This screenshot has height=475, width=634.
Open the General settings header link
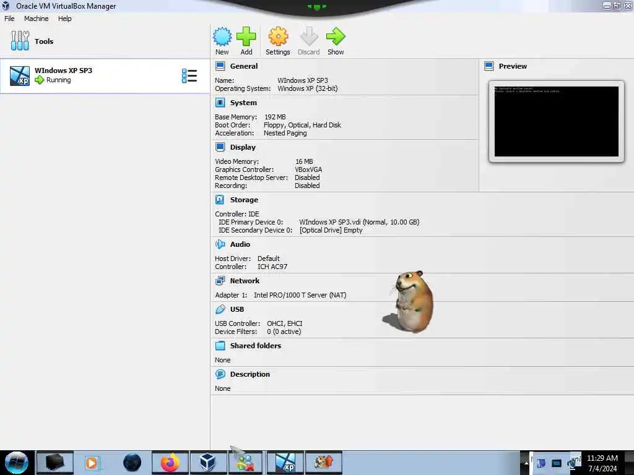[244, 66]
